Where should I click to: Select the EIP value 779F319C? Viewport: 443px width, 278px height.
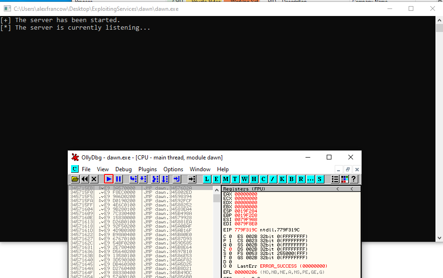point(246,230)
